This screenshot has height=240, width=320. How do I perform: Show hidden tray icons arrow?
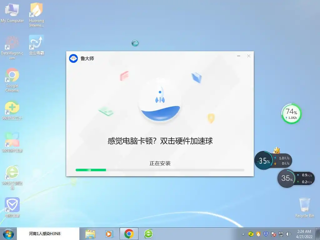[x=243, y=234]
